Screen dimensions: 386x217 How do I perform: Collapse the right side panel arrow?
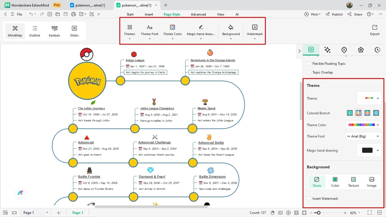tap(299, 51)
